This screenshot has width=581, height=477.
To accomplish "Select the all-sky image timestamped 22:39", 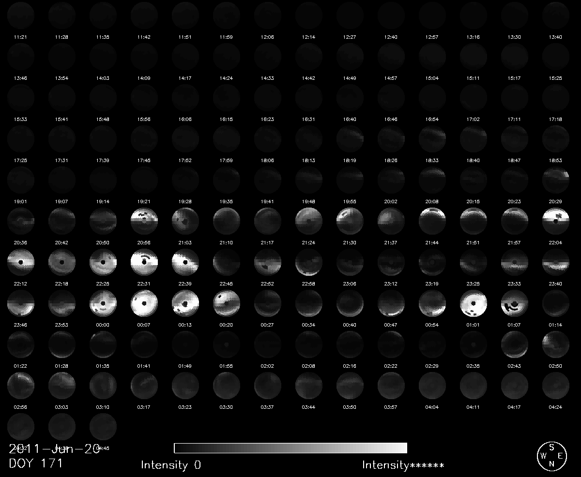I will 185,262.
